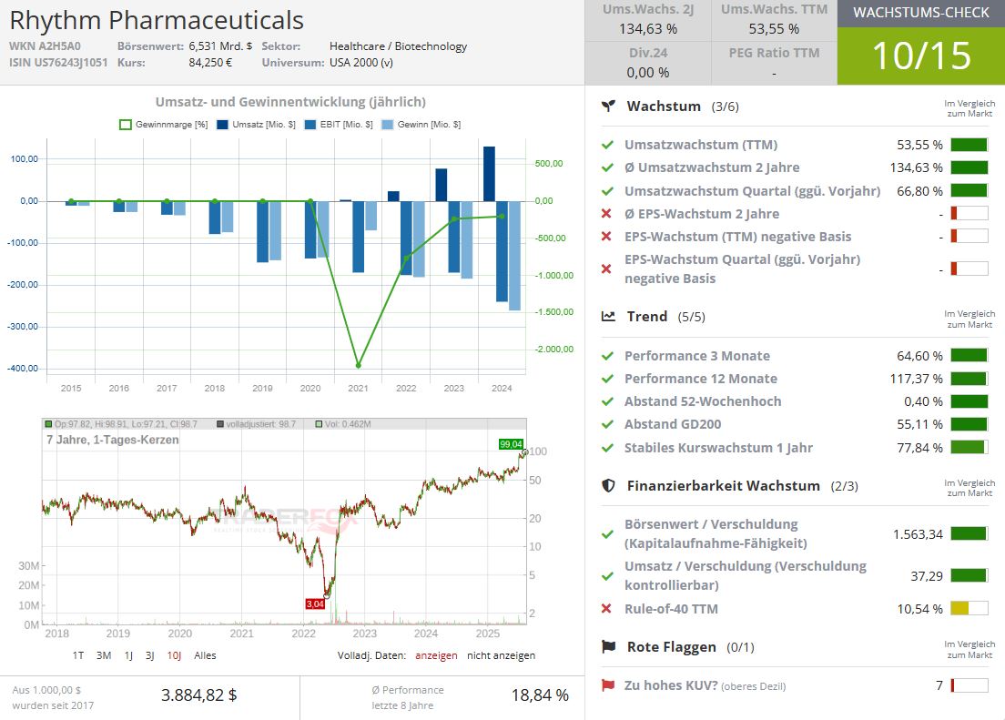Click the '117,37 %' Performance 12 Monate value
The width and height of the screenshot is (1005, 720).
click(917, 379)
